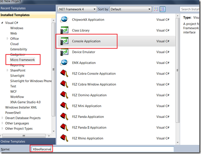The image size is (201, 154).
Task: Click the category tree scroll-up arrow
Action: [54, 20]
